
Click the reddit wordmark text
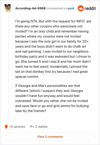[90, 8]
